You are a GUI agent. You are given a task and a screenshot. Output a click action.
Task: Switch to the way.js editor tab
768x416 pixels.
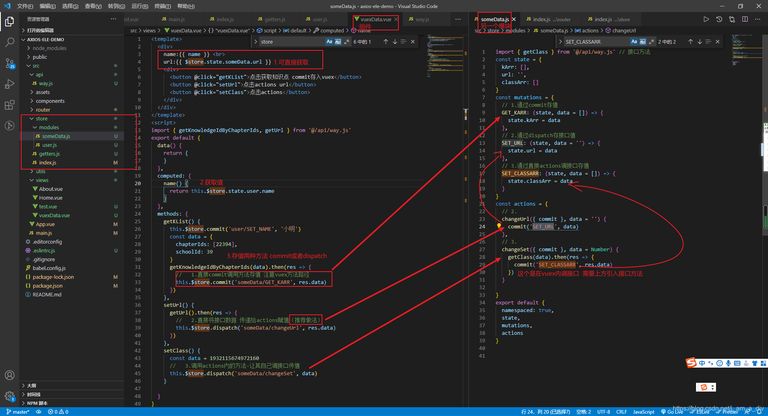pos(422,19)
